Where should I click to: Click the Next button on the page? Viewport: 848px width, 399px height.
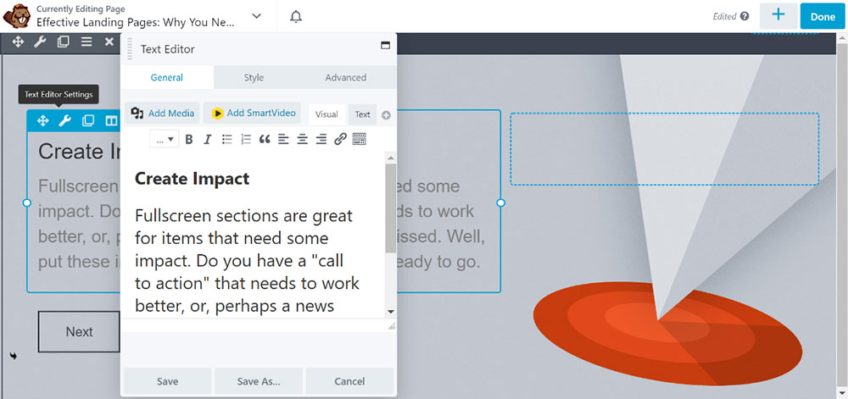coord(79,331)
